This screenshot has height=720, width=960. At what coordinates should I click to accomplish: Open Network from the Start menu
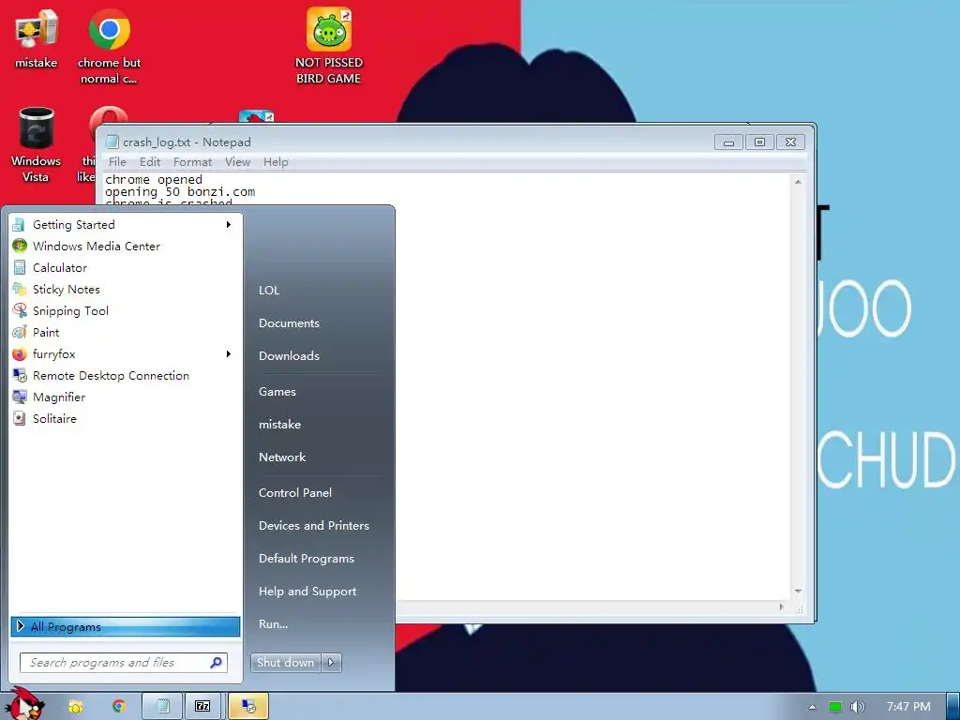[282, 457]
